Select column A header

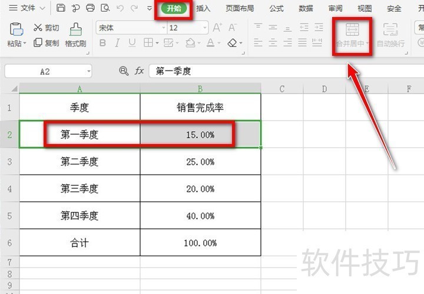point(79,89)
